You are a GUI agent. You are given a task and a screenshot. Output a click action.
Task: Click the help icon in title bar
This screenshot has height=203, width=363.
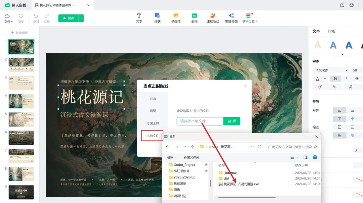point(342,5)
